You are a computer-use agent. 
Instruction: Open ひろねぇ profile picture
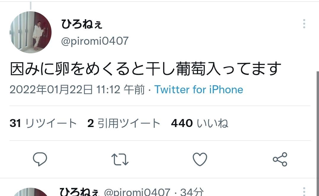point(31,32)
